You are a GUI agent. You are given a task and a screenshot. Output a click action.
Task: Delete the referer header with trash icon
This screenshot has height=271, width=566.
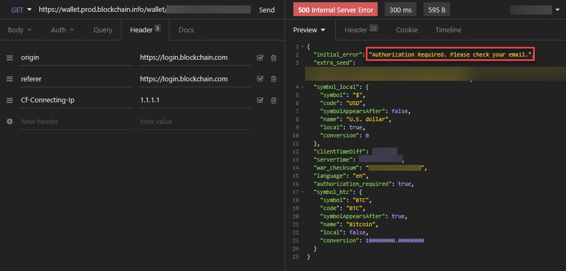(273, 79)
